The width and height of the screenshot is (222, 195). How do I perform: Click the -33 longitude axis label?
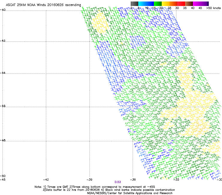coord(176,180)
